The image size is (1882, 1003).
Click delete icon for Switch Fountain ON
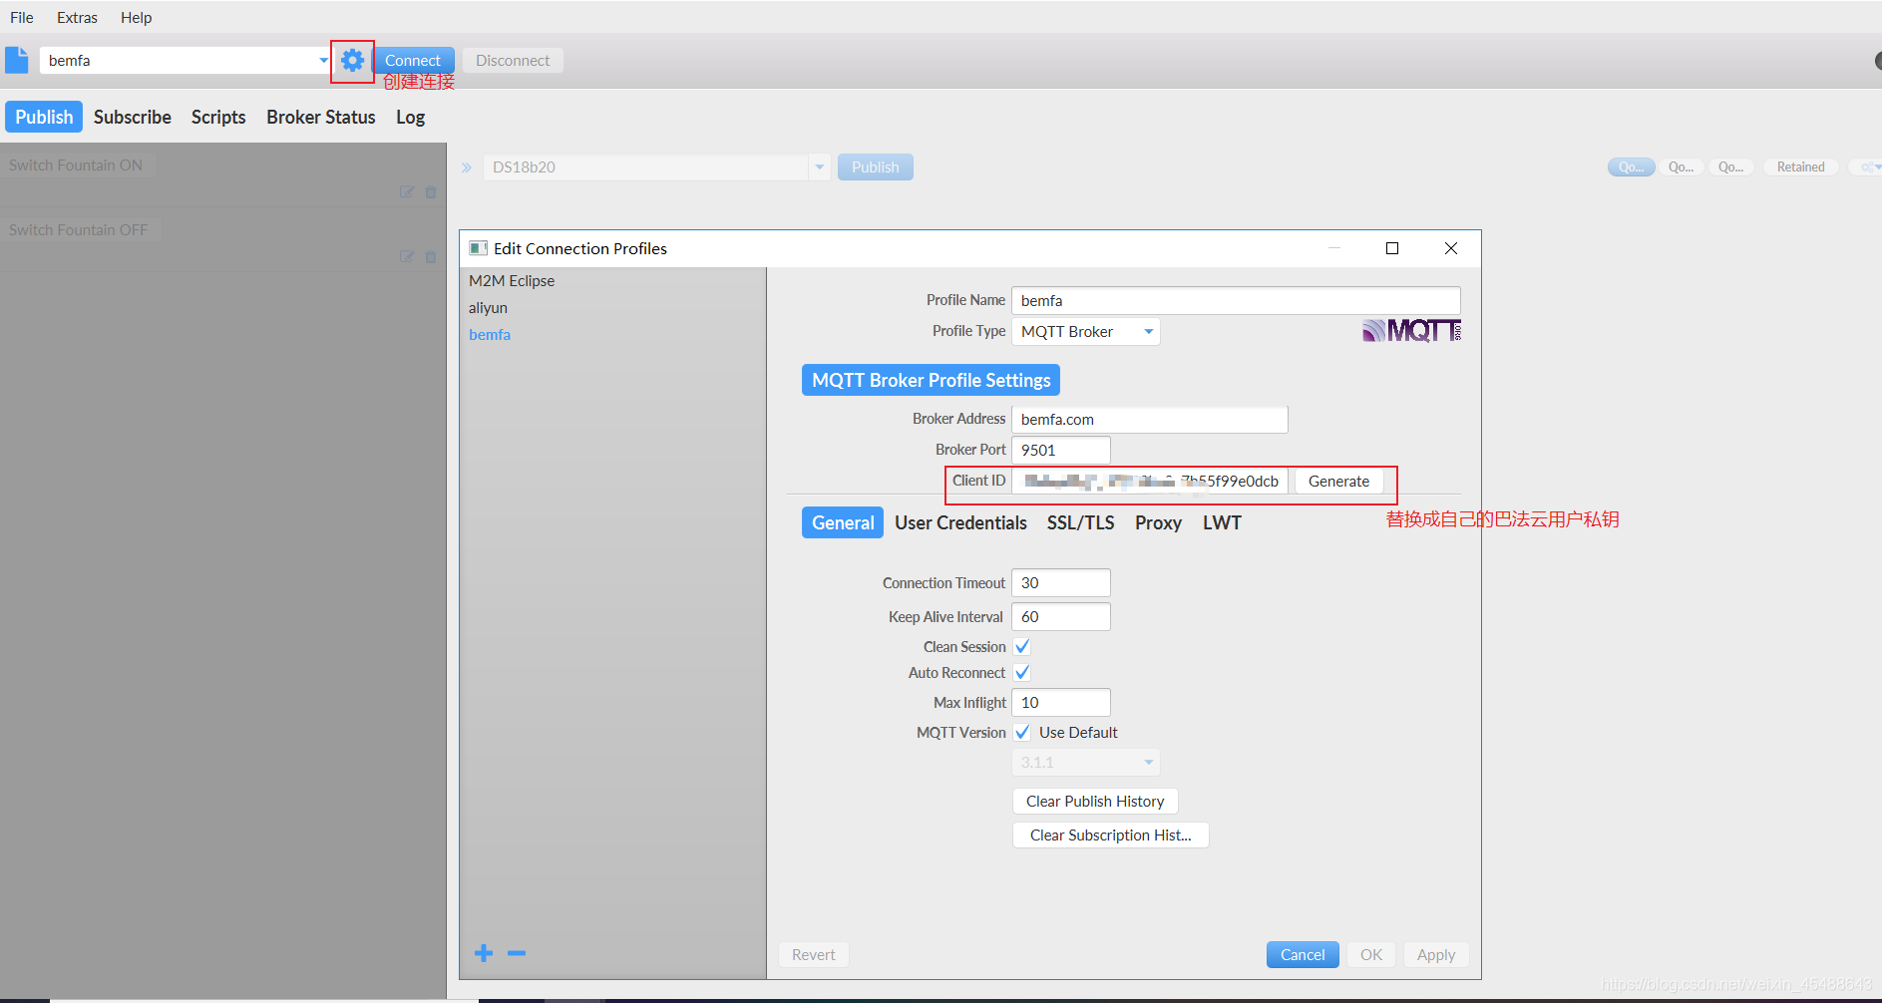(x=431, y=191)
